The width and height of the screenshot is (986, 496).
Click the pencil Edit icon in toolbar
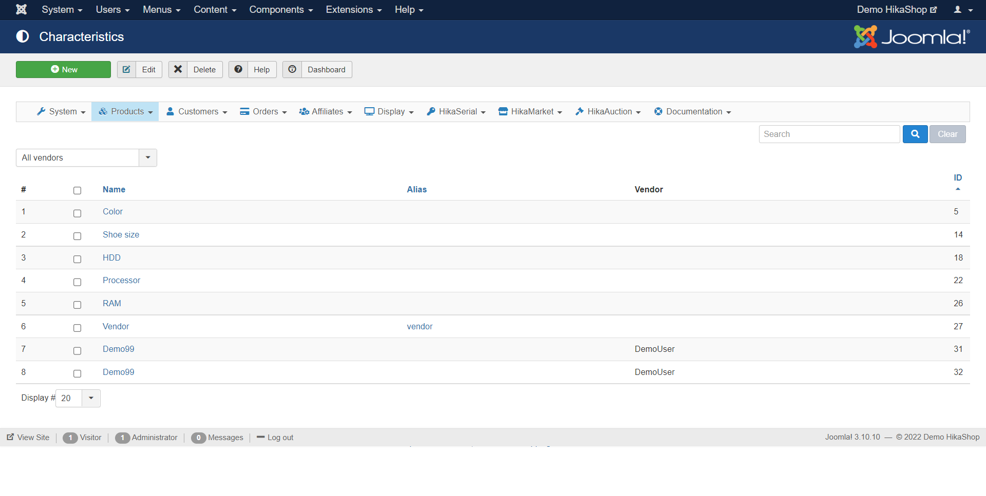point(126,69)
